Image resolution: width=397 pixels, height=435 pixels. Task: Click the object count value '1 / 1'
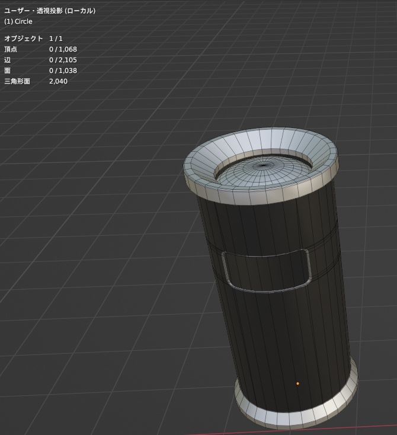56,39
